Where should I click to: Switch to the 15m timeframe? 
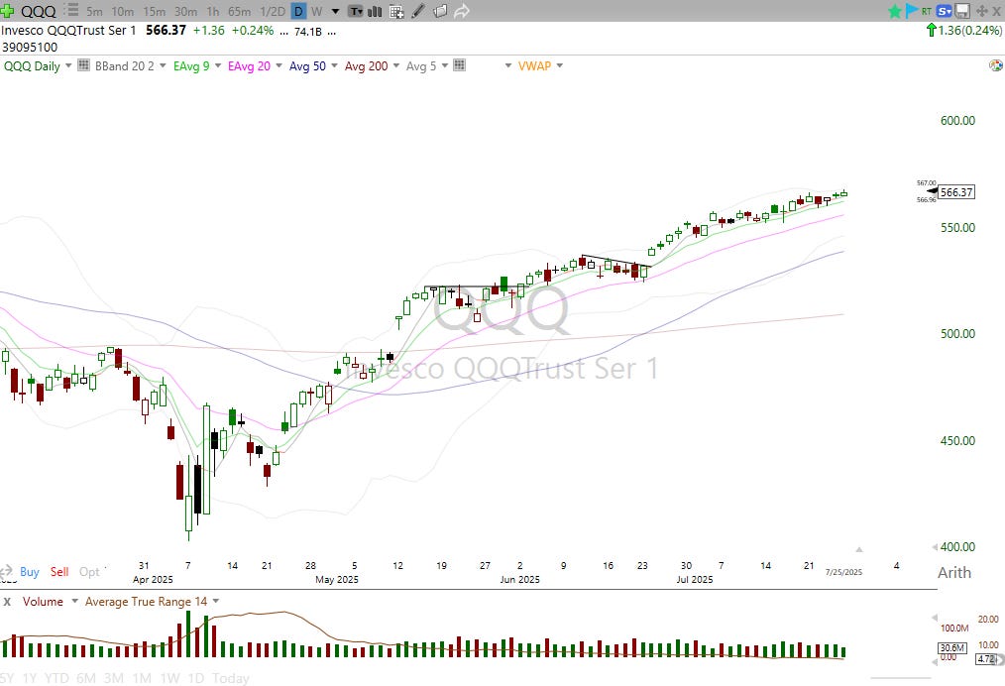[154, 11]
